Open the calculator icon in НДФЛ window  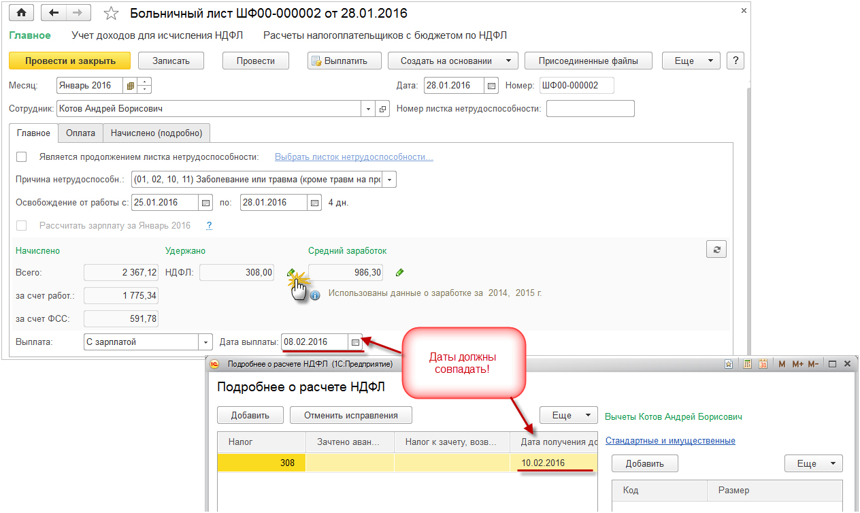(x=748, y=364)
